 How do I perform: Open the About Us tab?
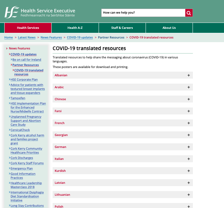click(169, 28)
